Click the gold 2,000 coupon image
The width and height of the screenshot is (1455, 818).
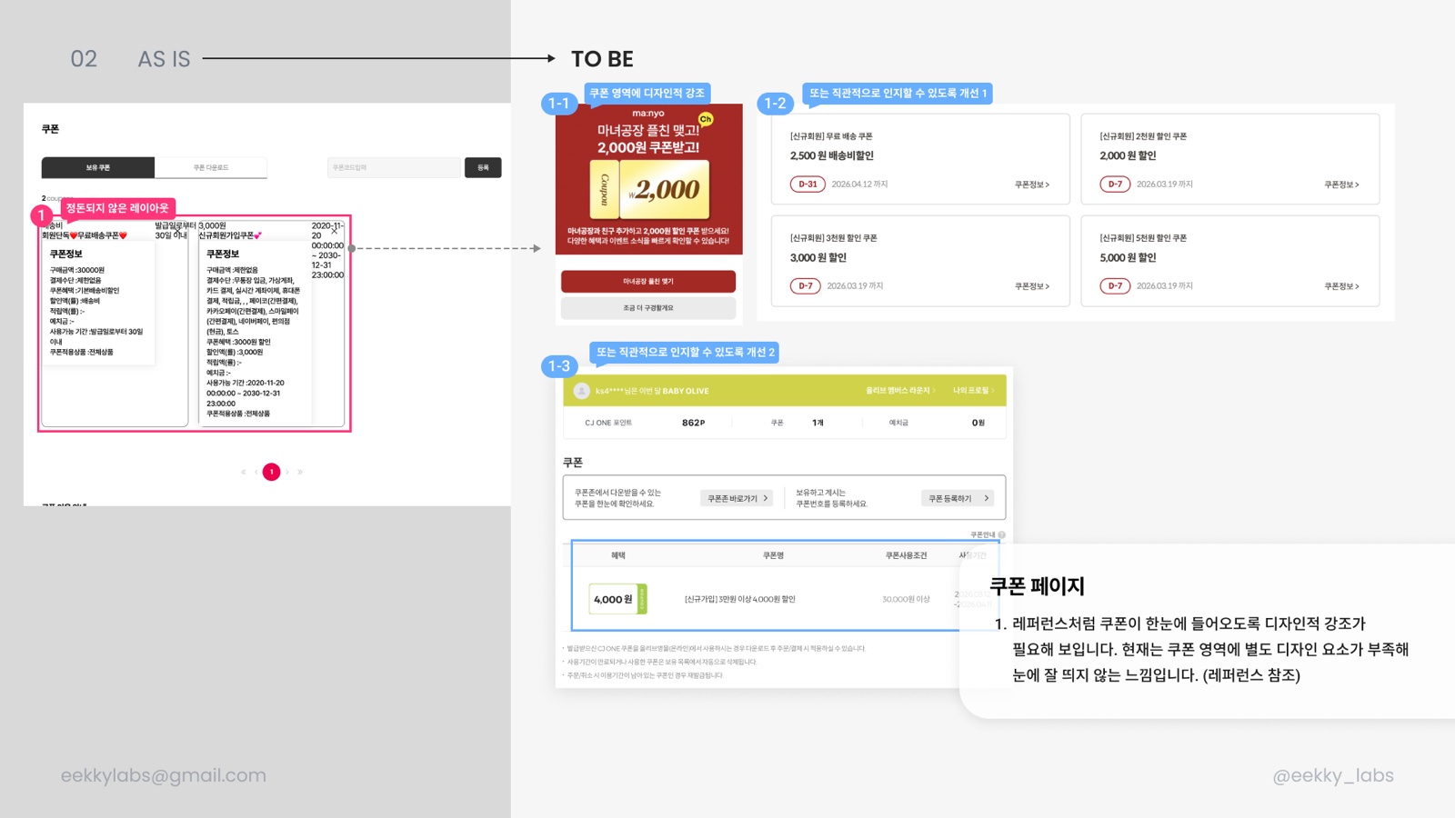click(650, 189)
